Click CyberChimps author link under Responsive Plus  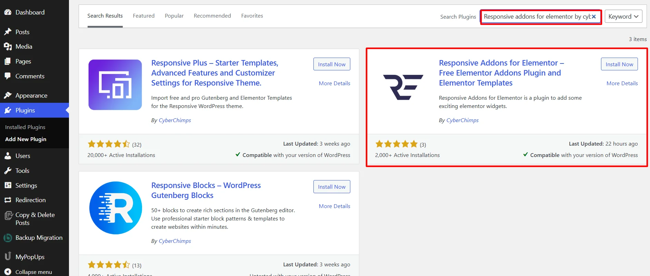pyautogui.click(x=175, y=120)
